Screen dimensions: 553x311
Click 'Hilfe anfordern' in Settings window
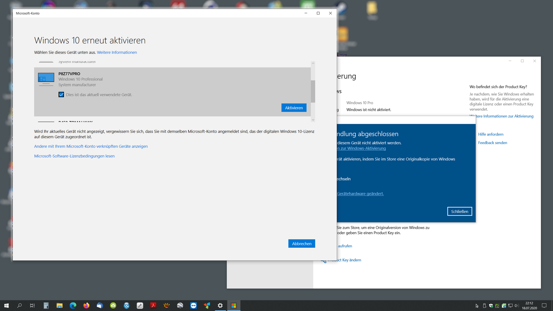coord(491,134)
